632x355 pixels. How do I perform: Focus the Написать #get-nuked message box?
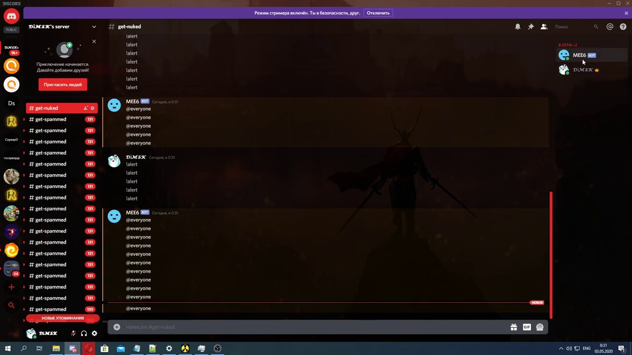(316, 327)
